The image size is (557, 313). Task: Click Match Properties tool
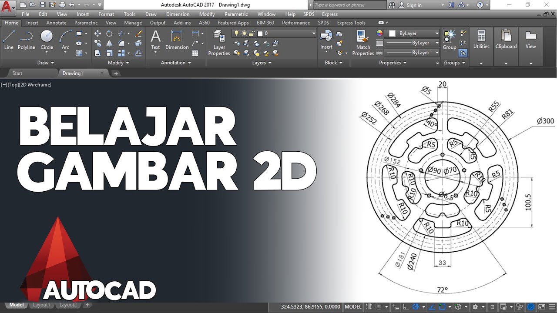pyautogui.click(x=363, y=43)
